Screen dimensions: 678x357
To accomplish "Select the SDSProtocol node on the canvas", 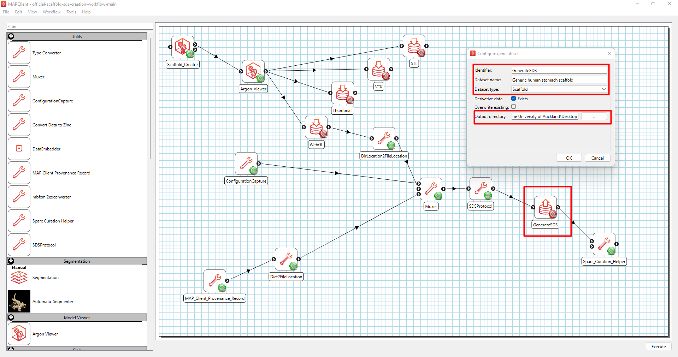I will (x=481, y=189).
